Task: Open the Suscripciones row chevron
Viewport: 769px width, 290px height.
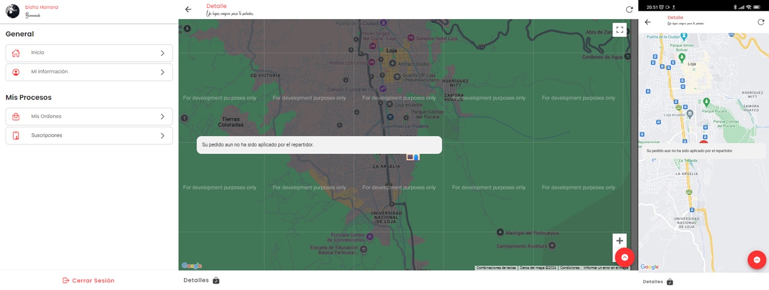Action: pos(162,136)
